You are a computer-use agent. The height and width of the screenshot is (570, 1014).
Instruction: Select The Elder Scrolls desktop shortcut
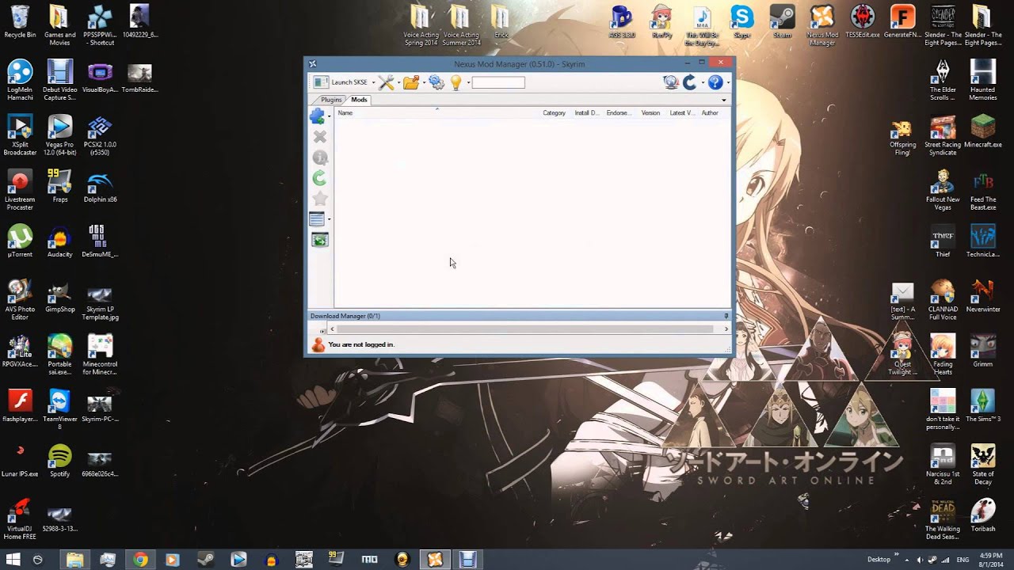click(x=943, y=79)
